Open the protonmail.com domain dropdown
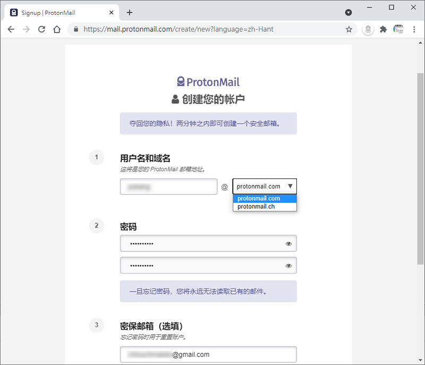Viewport: 425px width, 365px height. pos(265,186)
